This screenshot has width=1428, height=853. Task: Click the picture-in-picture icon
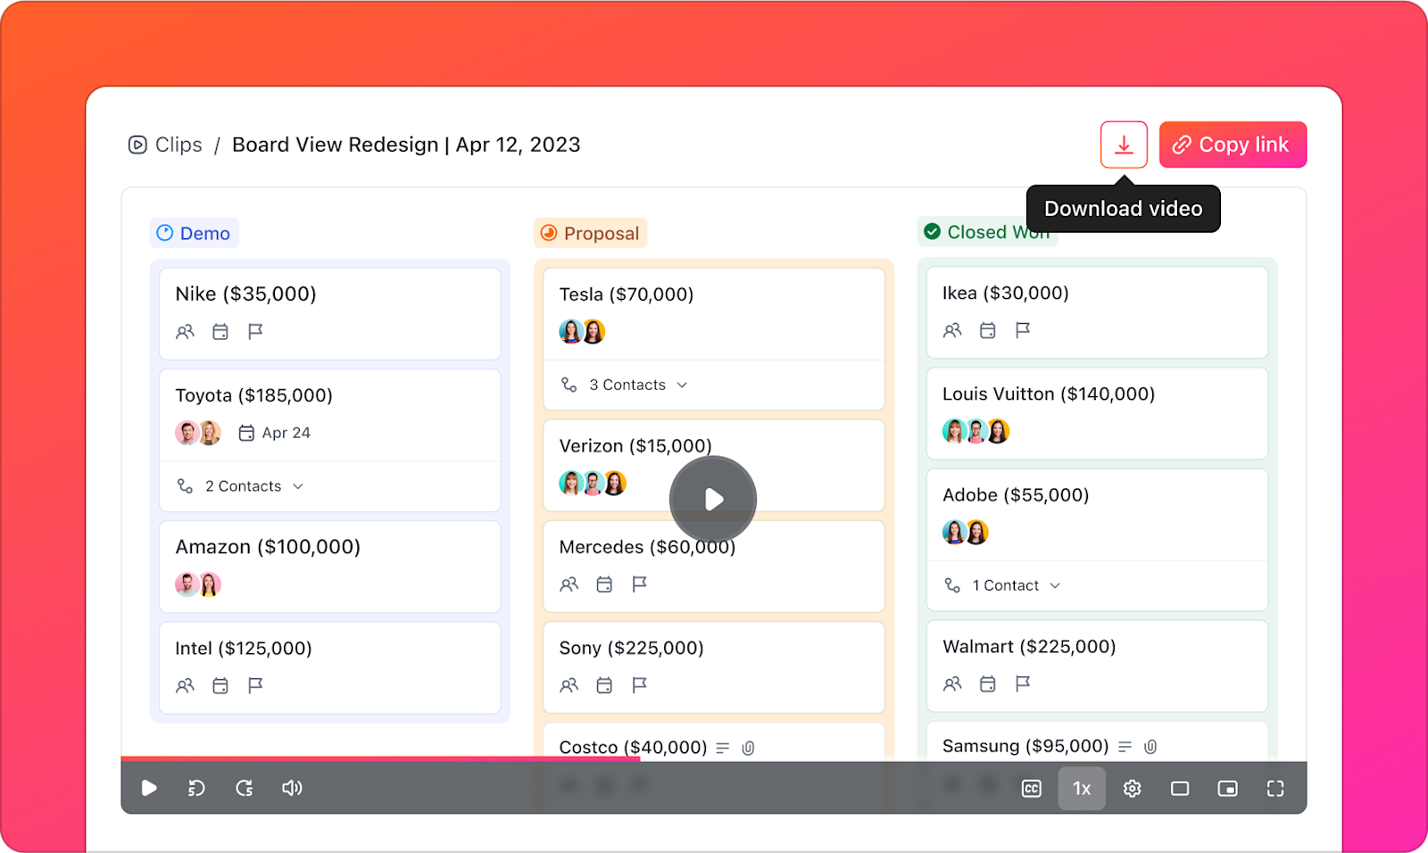pos(1227,788)
